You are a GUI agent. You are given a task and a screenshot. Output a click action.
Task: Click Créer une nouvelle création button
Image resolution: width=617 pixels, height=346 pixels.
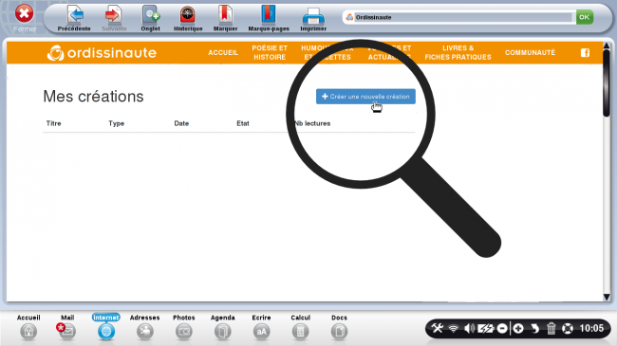(365, 97)
